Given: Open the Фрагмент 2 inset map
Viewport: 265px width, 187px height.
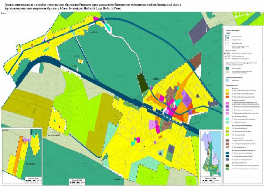Looking at the screenshot, I should click(22, 157).
